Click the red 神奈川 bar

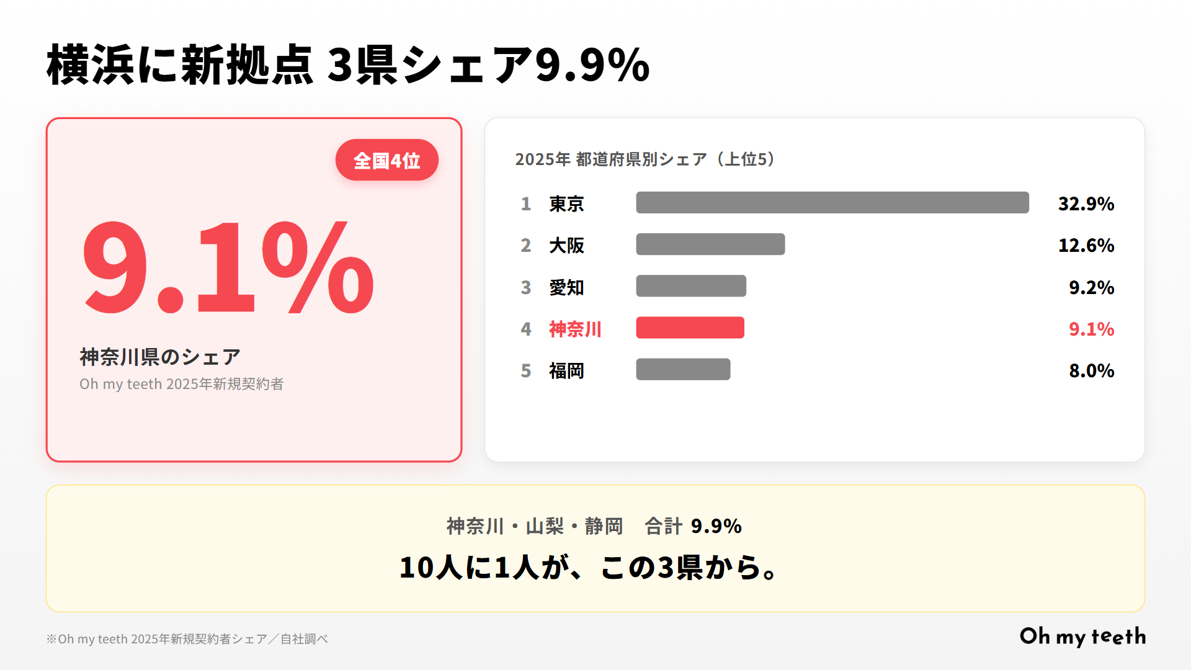[690, 328]
